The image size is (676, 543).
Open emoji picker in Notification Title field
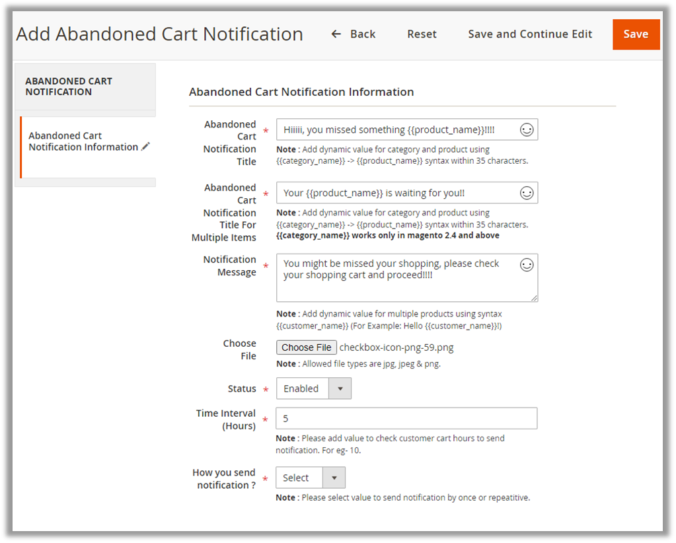pyautogui.click(x=527, y=130)
